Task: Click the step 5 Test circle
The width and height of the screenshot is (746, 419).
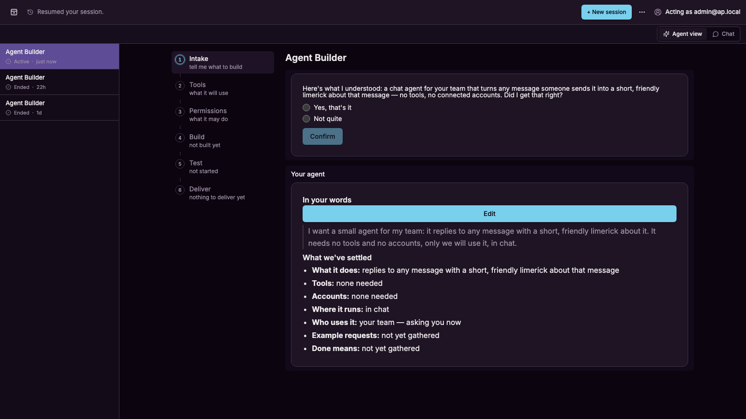Action: point(180,164)
